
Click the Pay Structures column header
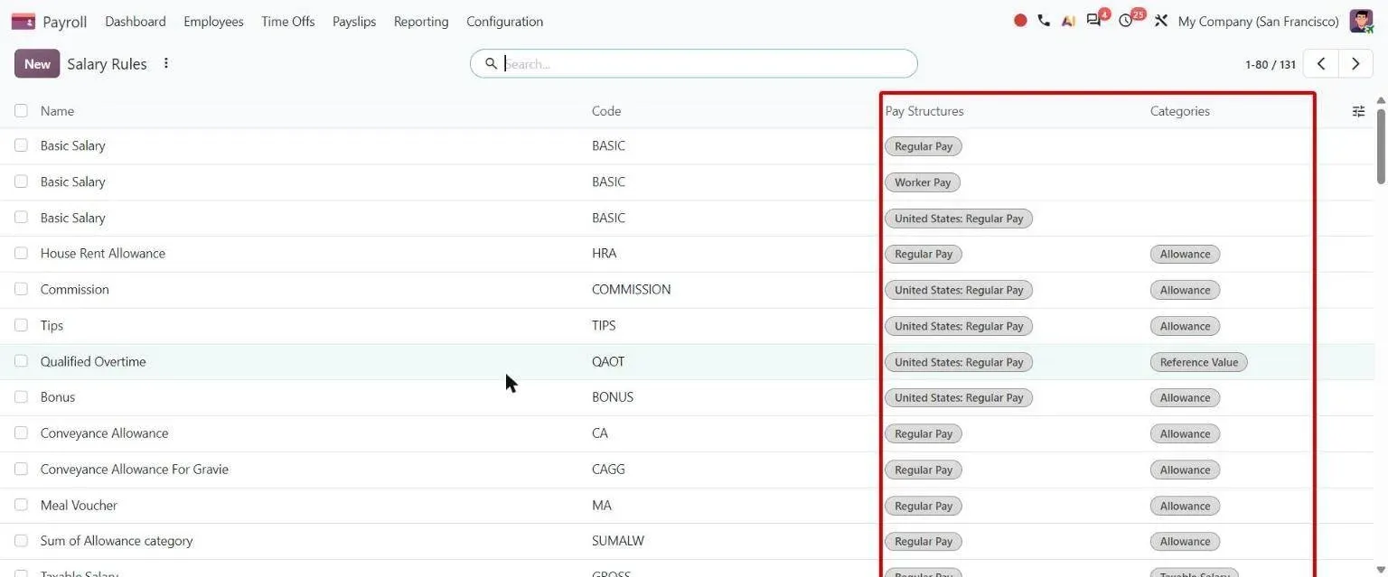(924, 111)
